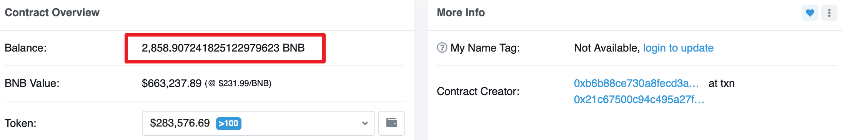Select the highlighted BNB balance value
Screen dimensions: 842x140
click(x=223, y=48)
